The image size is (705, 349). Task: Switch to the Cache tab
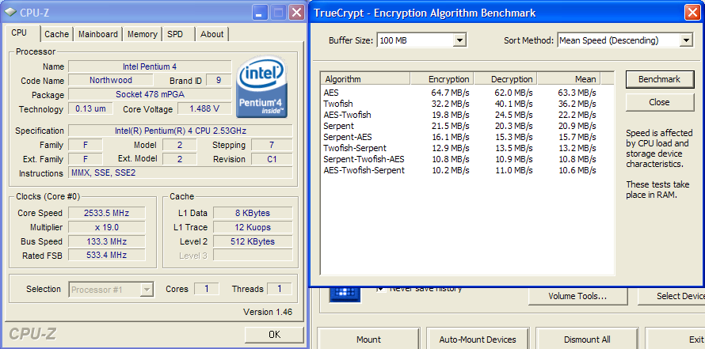point(57,34)
